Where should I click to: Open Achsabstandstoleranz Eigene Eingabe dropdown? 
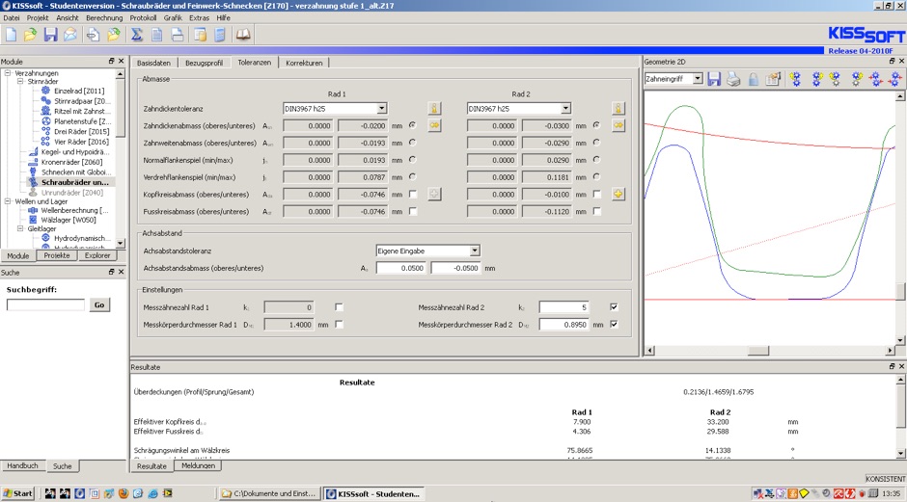pyautogui.click(x=475, y=251)
